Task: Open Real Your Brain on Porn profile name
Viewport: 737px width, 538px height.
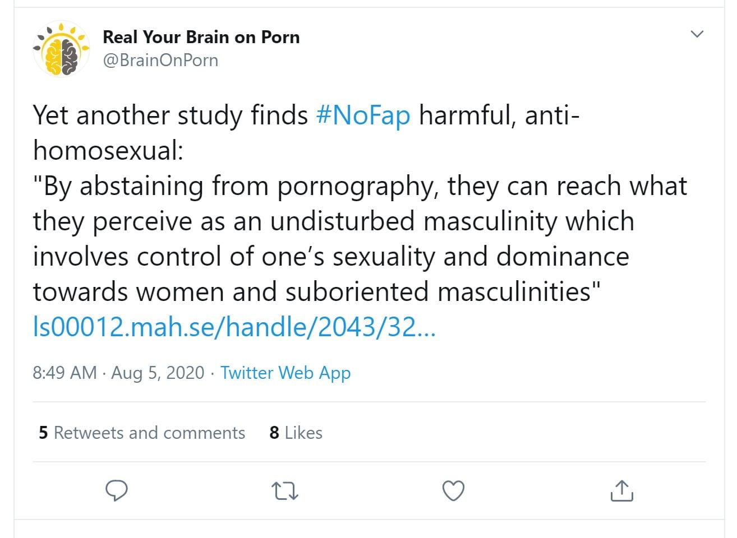Action: pos(201,37)
